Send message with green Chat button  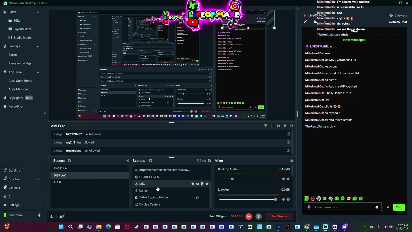click(x=399, y=208)
